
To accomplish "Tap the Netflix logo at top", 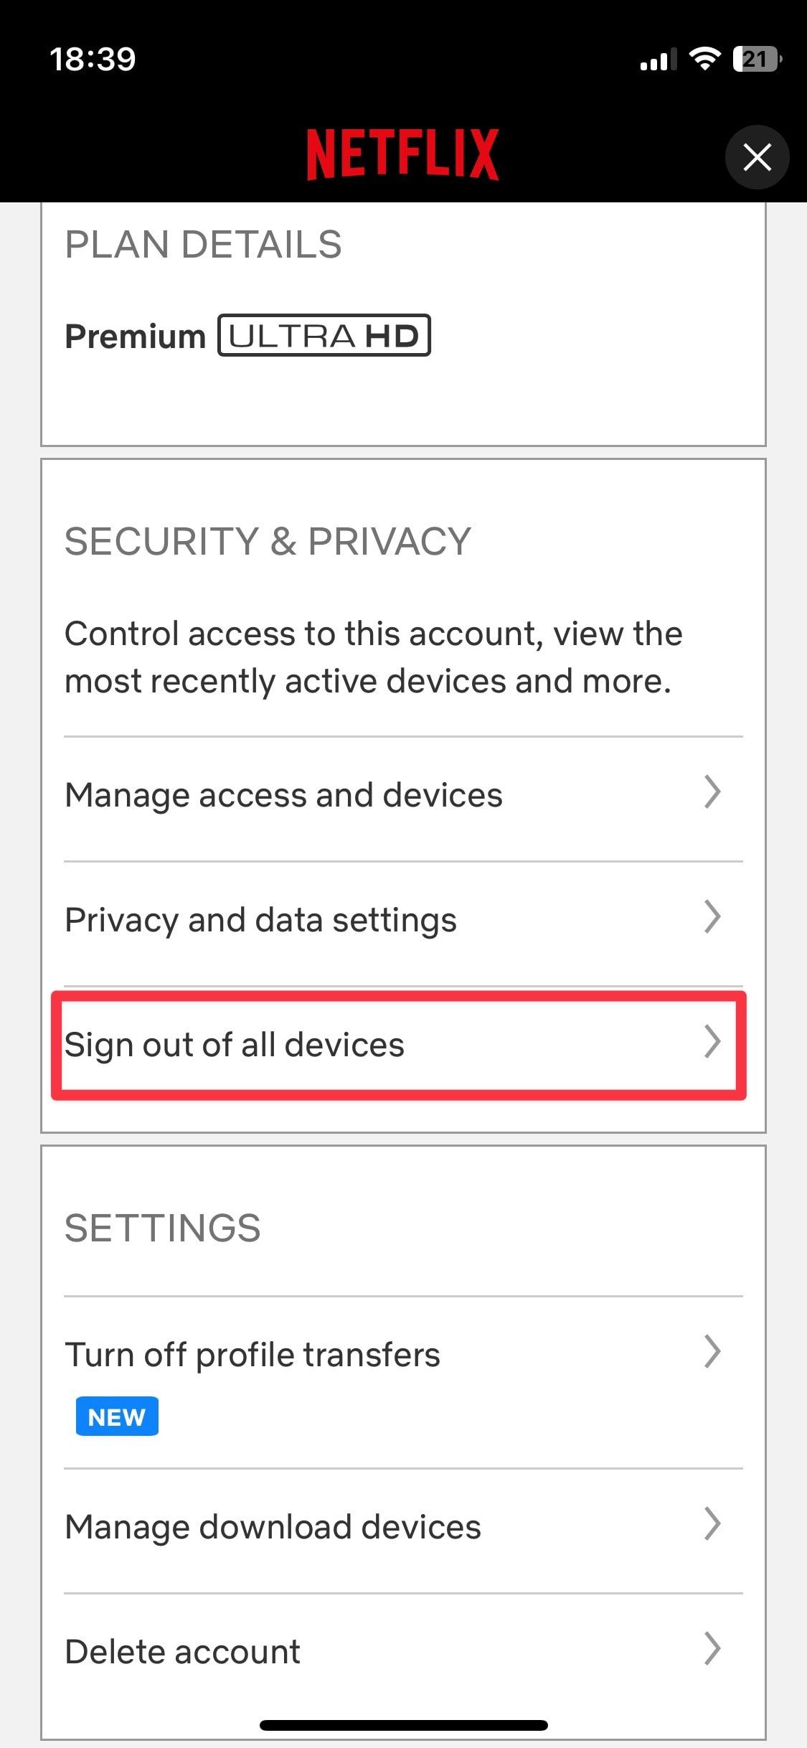I will point(403,153).
